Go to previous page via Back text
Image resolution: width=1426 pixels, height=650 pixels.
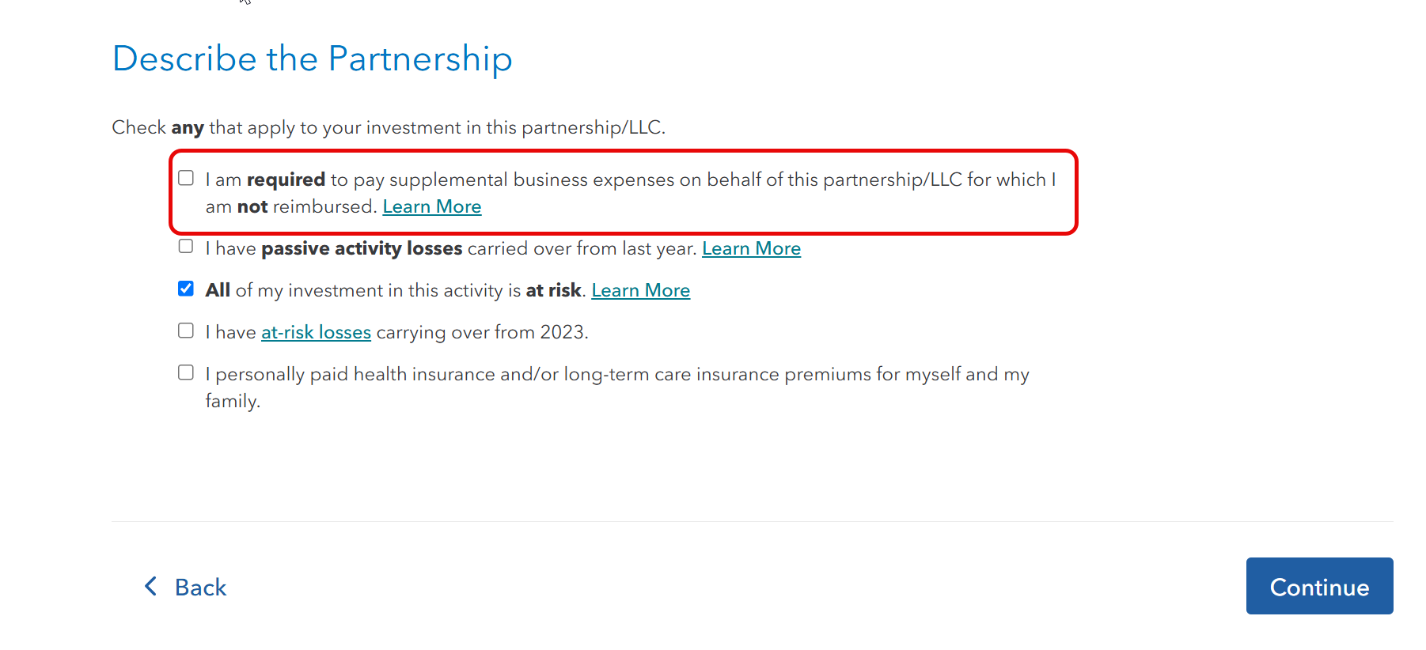(200, 587)
